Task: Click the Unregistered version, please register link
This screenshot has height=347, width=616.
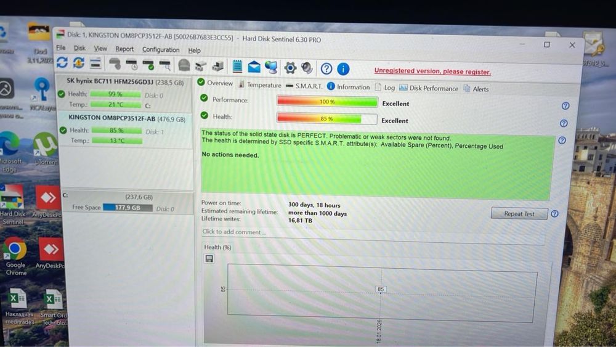Action: coord(432,71)
